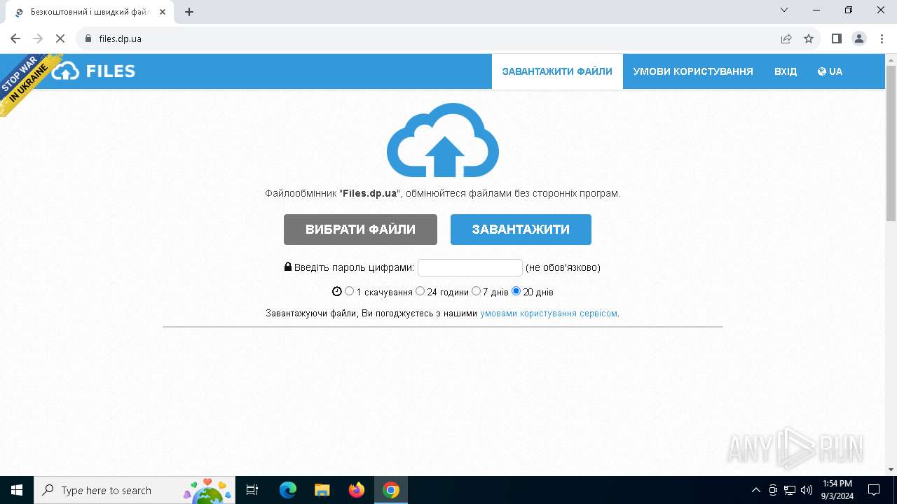The height and width of the screenshot is (504, 897).
Task: Stop page loading with the X button
Action: (x=60, y=38)
